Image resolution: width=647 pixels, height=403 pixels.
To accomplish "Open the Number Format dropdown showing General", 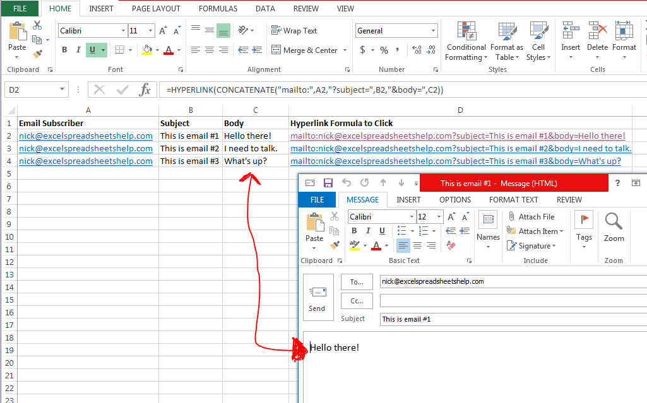I will click(x=396, y=30).
